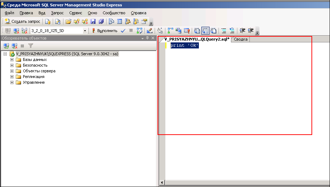Click the gray Cancel Executing Query square
The height and width of the screenshot is (187, 330).
tap(131, 31)
